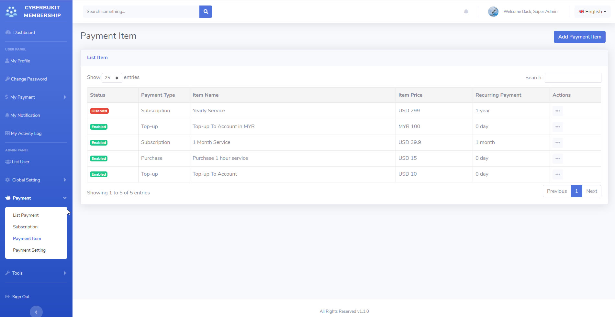Expand the My Payment submenu
This screenshot has width=615, height=317.
point(36,97)
